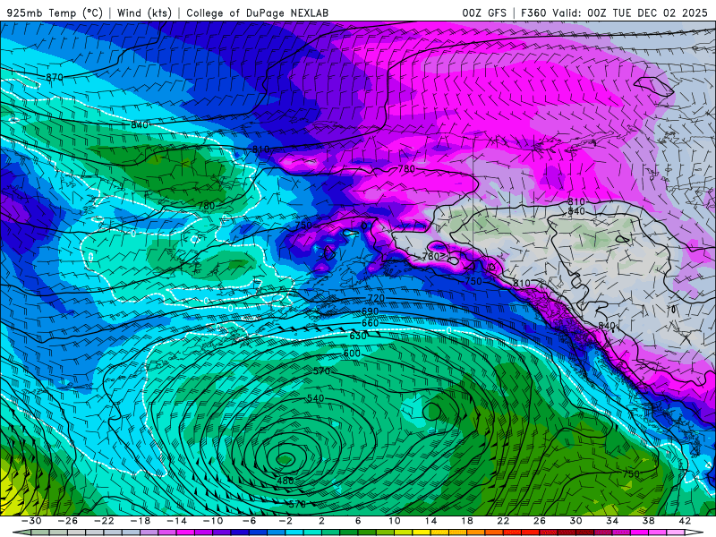The height and width of the screenshot is (537, 716).
Task: Select the 30 colorbar tick label
Action: [575, 521]
